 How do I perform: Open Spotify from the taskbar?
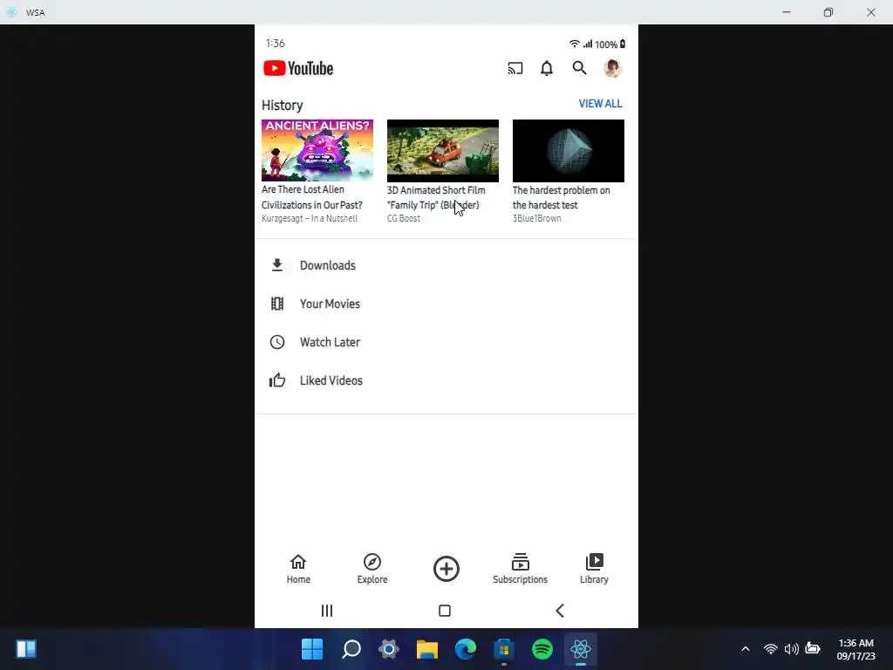pyautogui.click(x=542, y=649)
